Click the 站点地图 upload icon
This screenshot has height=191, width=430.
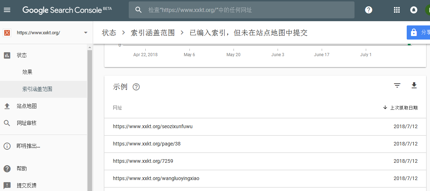click(x=7, y=106)
